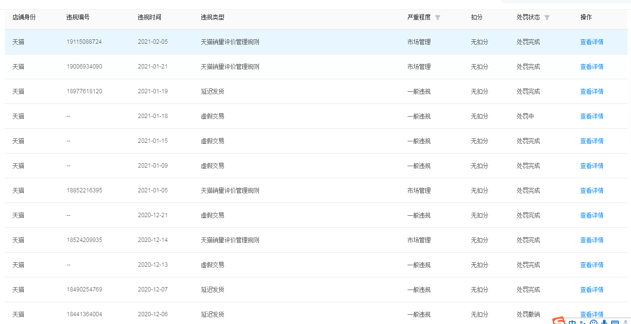Click the date 2021-01-21
This screenshot has width=631, height=324.
coord(153,67)
